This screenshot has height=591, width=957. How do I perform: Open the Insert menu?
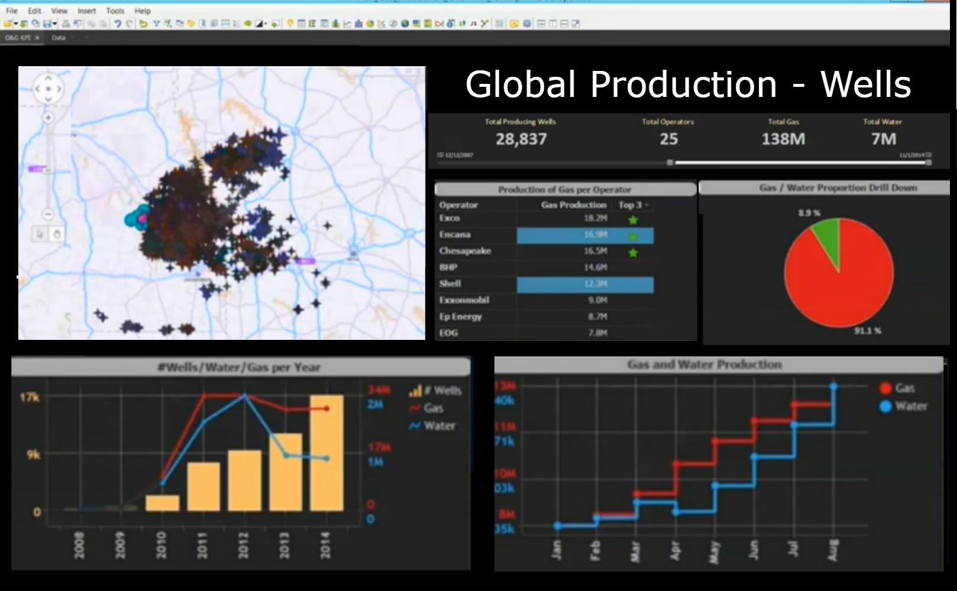pos(86,11)
